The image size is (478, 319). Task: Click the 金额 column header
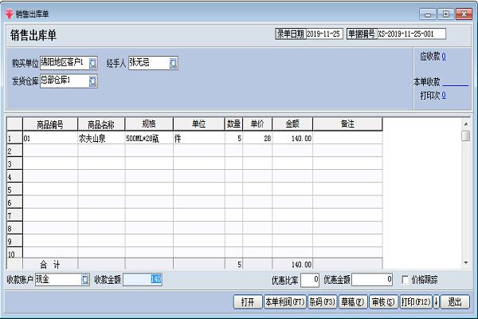(x=292, y=124)
